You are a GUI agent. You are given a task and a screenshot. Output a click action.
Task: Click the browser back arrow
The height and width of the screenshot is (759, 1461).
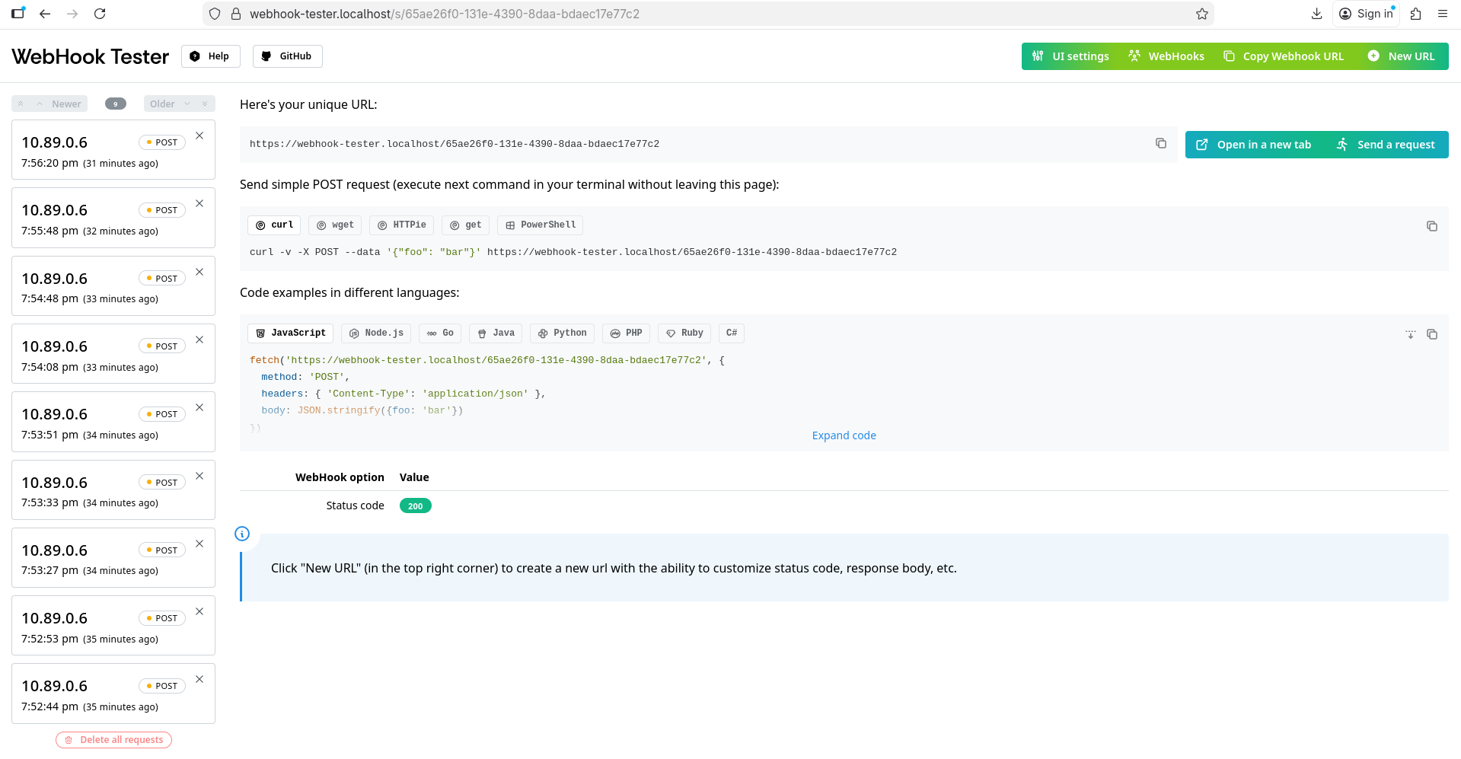point(45,14)
